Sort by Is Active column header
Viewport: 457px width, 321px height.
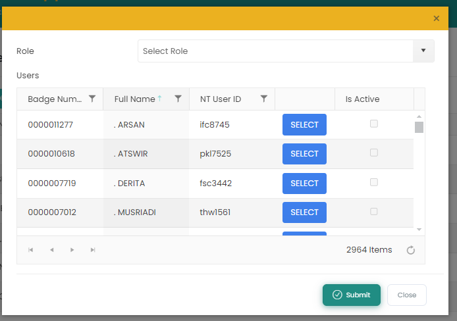click(x=362, y=99)
